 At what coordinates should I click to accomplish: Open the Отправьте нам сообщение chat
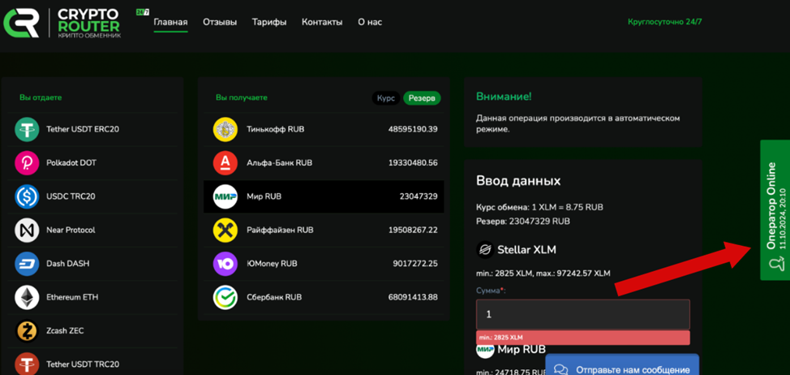click(x=622, y=365)
